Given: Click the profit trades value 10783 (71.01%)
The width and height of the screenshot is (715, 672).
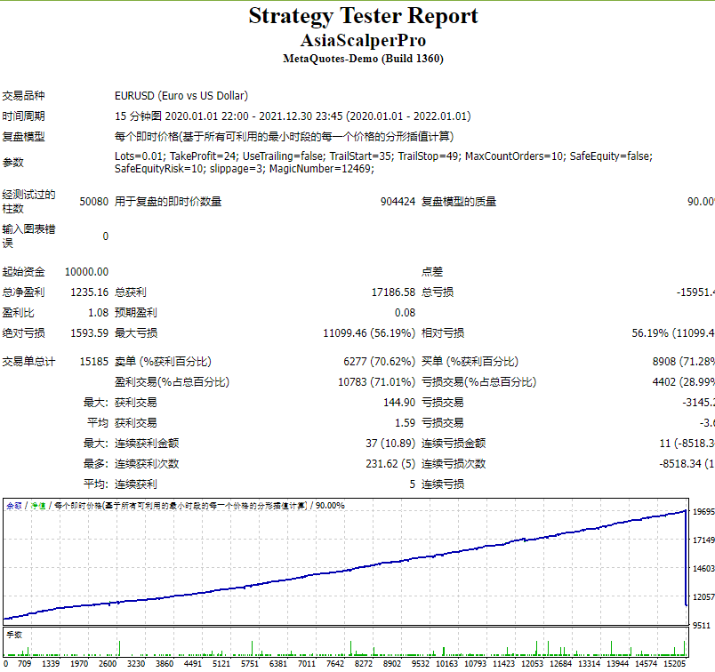Looking at the screenshot, I should tap(376, 382).
